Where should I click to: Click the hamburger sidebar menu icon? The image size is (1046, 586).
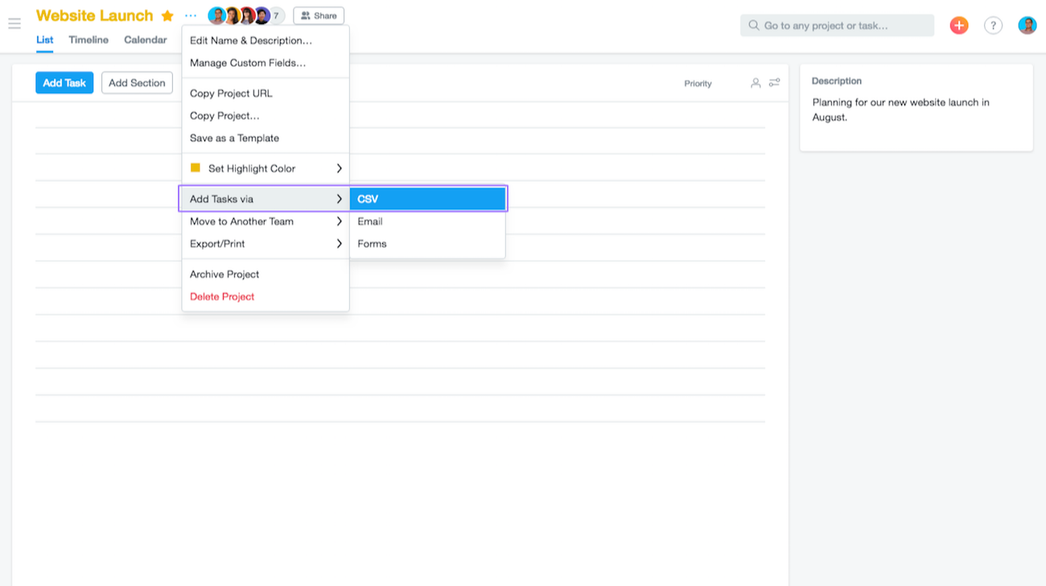point(14,23)
